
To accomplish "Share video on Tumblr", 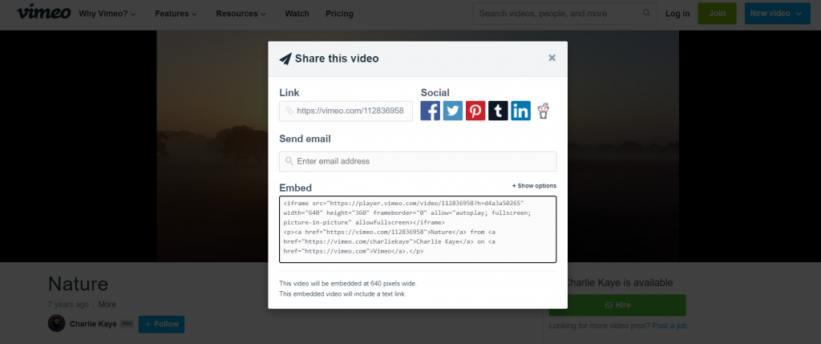I will pyautogui.click(x=498, y=111).
